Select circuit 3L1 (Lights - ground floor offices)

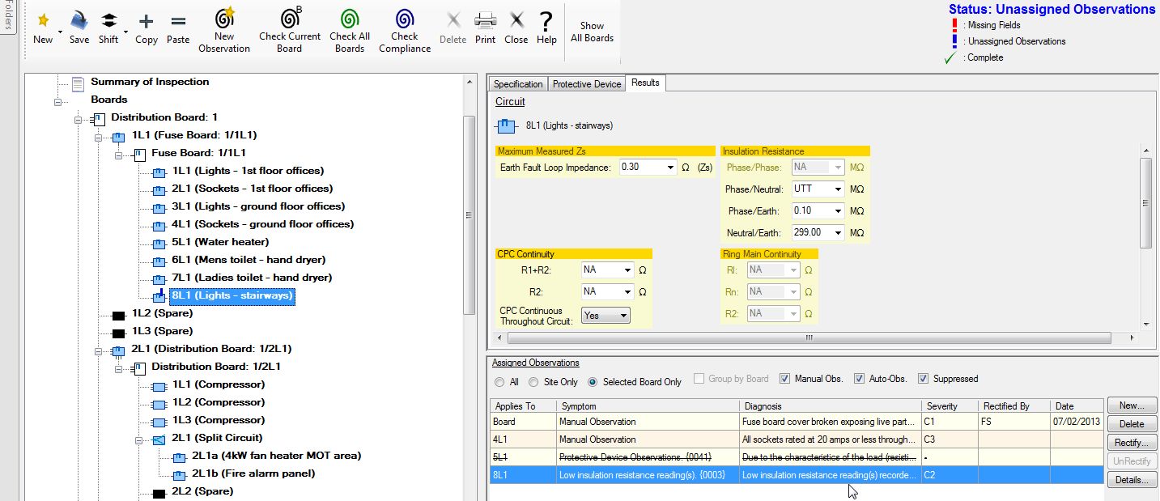(258, 206)
